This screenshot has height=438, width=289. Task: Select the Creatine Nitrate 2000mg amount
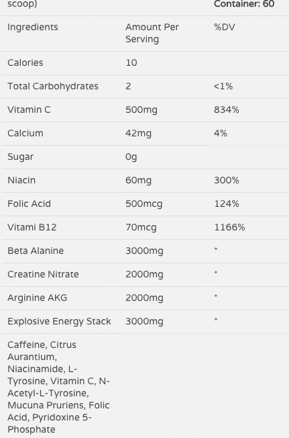(144, 274)
